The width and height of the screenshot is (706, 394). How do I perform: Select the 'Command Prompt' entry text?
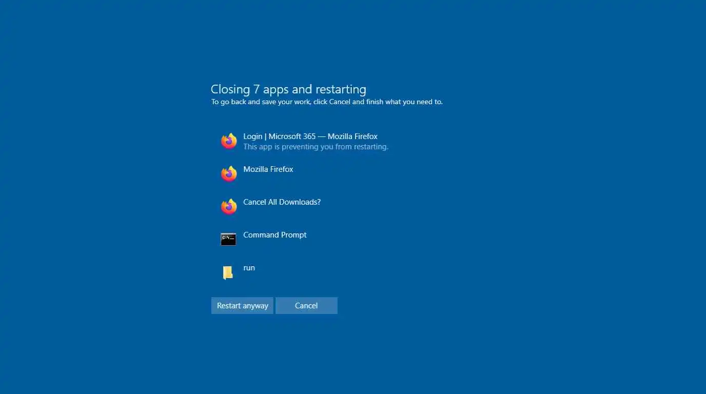[275, 235]
